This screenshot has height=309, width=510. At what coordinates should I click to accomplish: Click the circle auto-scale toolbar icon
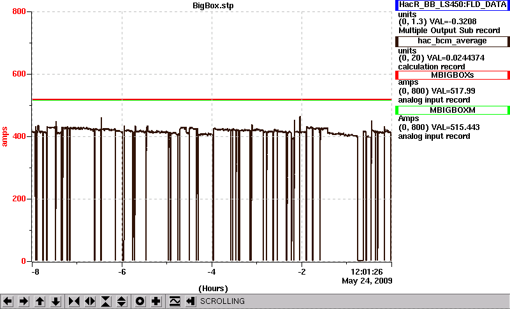(140, 301)
